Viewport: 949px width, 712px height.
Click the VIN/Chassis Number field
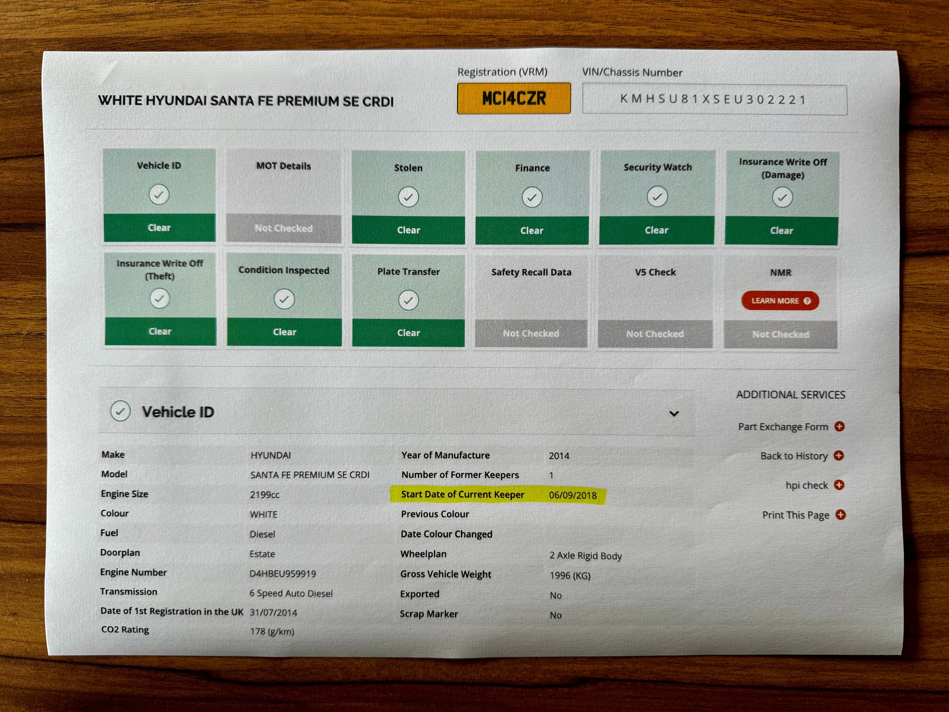[714, 99]
